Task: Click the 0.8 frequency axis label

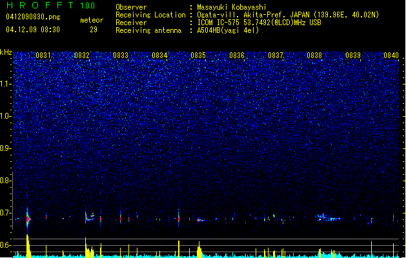Action: 6,181
